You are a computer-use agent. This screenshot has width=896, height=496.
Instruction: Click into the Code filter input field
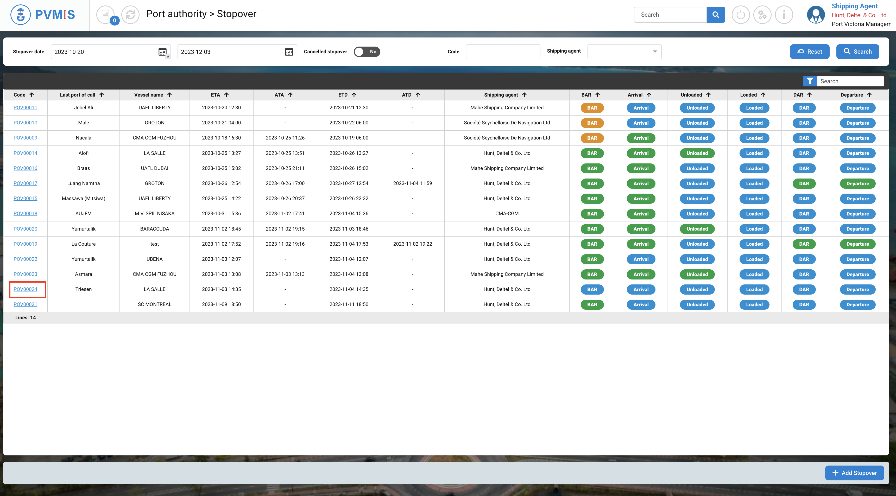503,52
